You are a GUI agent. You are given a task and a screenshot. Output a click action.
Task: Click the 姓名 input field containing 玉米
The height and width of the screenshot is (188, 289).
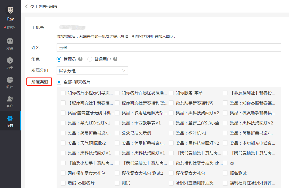(x=169, y=47)
